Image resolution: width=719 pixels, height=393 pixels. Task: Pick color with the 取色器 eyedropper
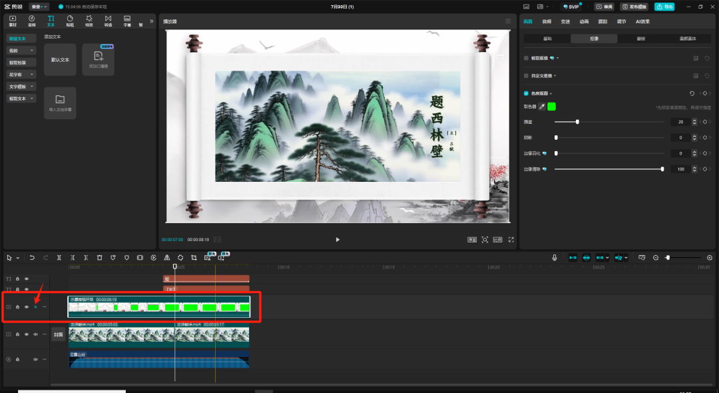point(542,107)
